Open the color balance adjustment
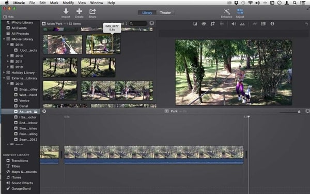 (x=195, y=24)
